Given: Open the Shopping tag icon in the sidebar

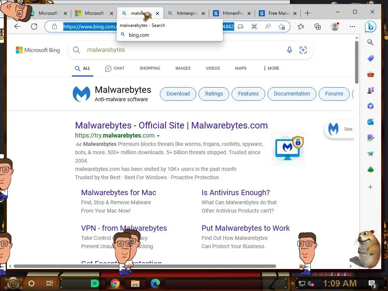Looking at the screenshot, I should point(371,58).
